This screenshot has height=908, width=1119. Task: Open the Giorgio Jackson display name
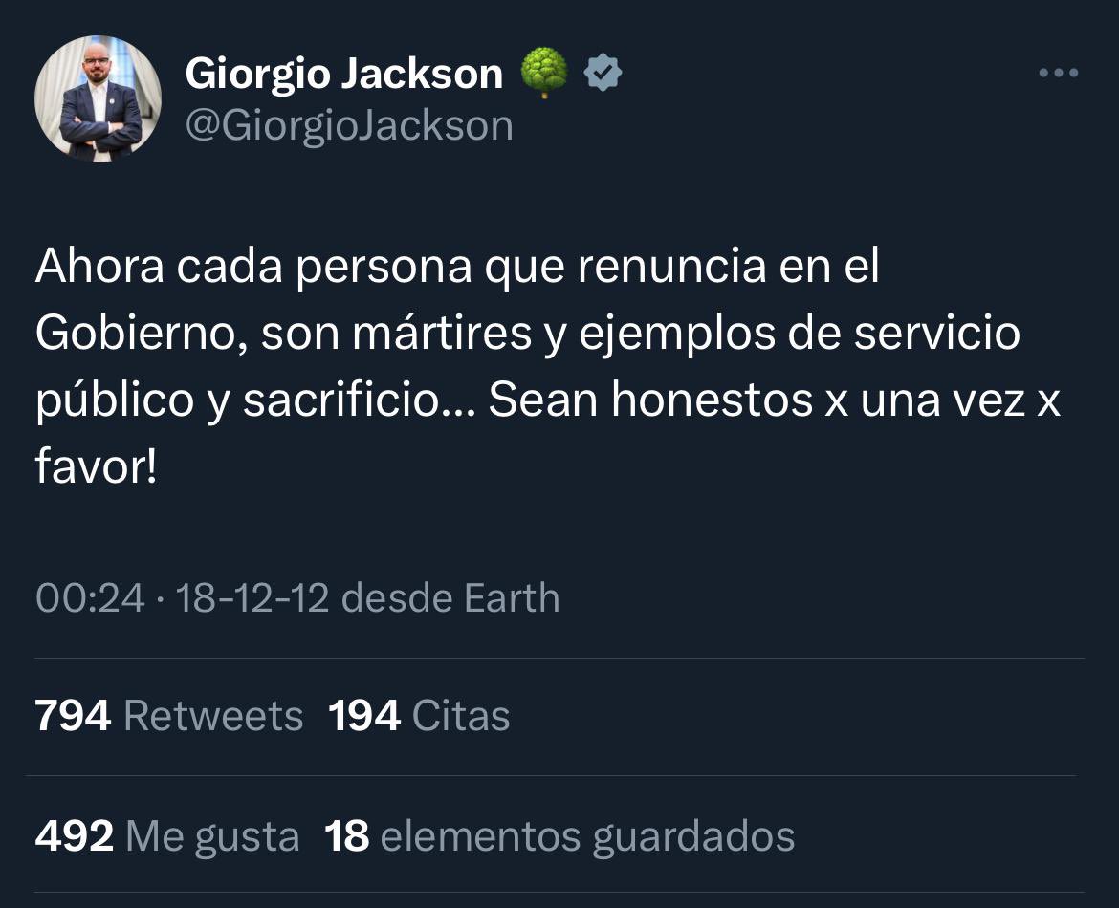tap(344, 74)
